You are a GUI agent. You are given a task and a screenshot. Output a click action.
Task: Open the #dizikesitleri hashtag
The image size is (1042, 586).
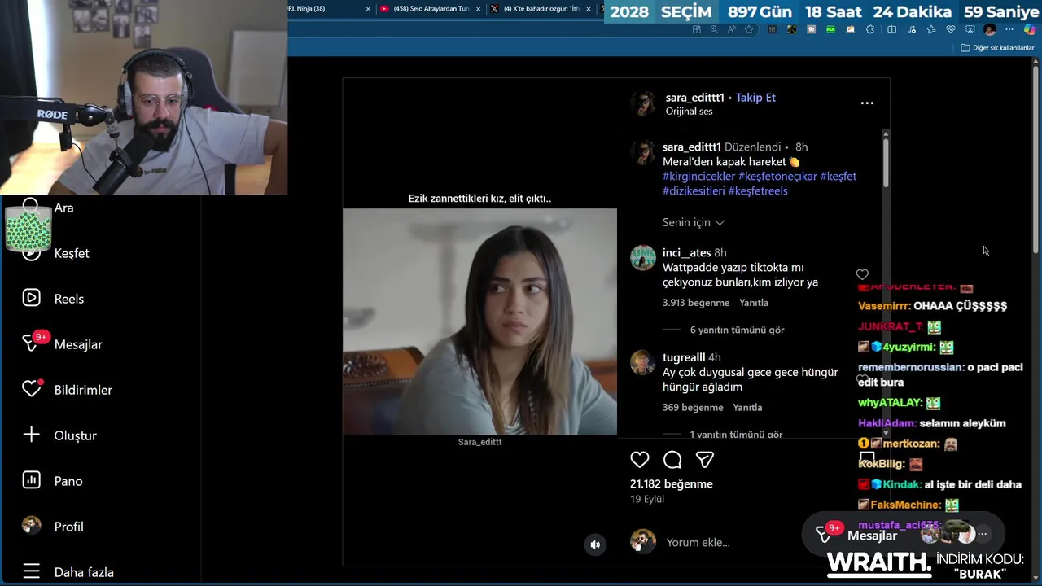[x=694, y=191]
